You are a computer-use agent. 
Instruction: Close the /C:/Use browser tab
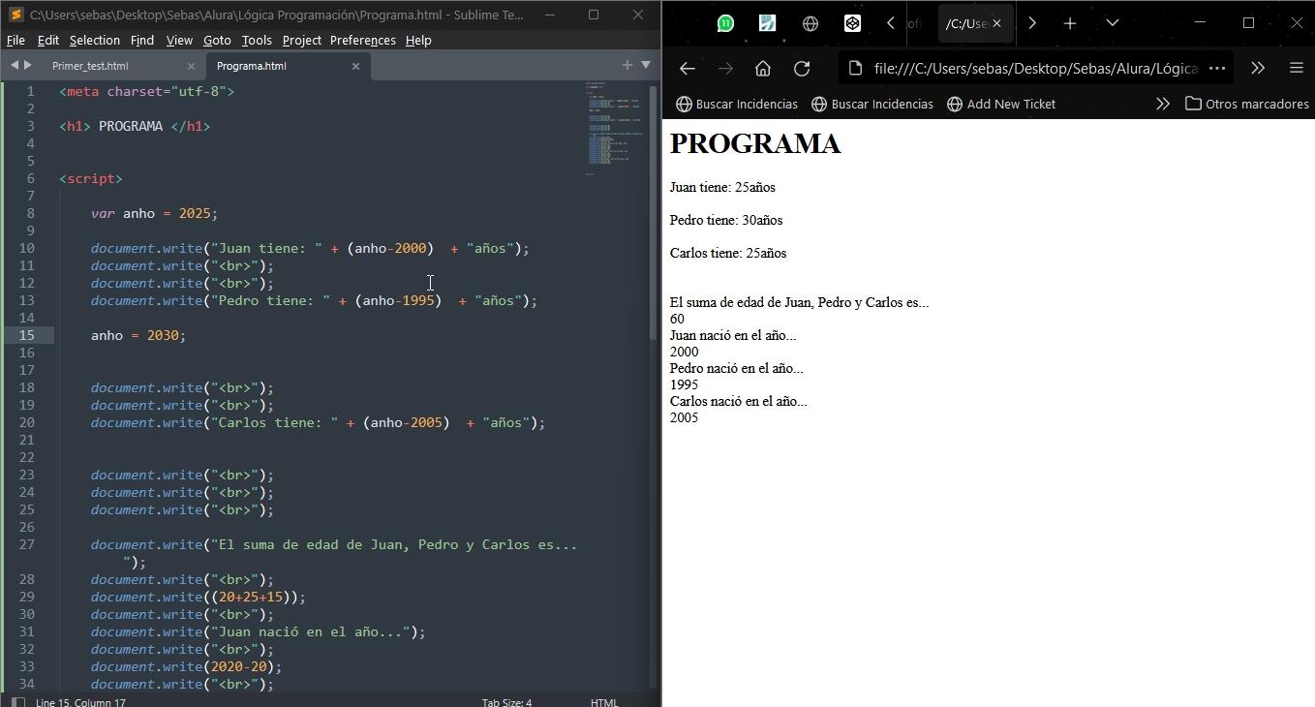[996, 23]
